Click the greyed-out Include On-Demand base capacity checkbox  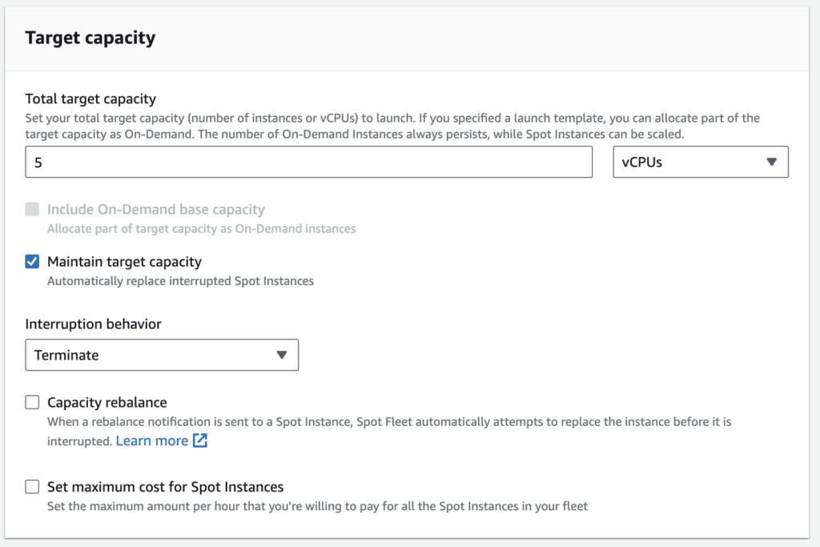point(32,210)
